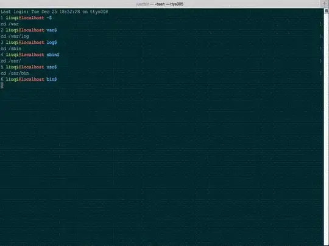The width and height of the screenshot is (329, 246).
Task: Click prompt line 6 ending bin$
Action: click(29, 80)
